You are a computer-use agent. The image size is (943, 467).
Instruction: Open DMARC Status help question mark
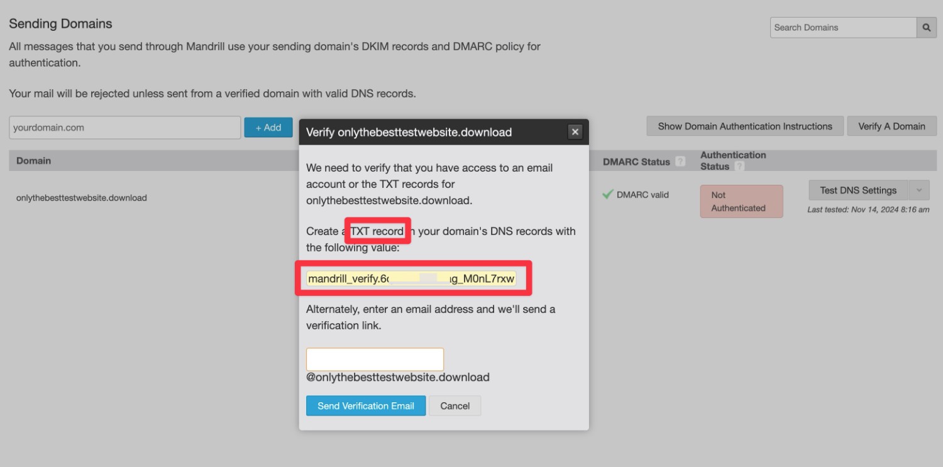point(680,162)
